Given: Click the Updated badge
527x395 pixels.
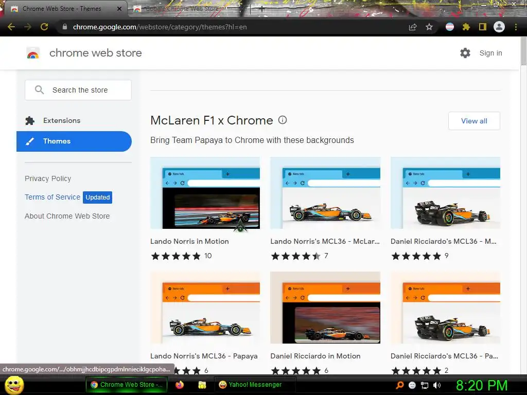Looking at the screenshot, I should point(97,197).
